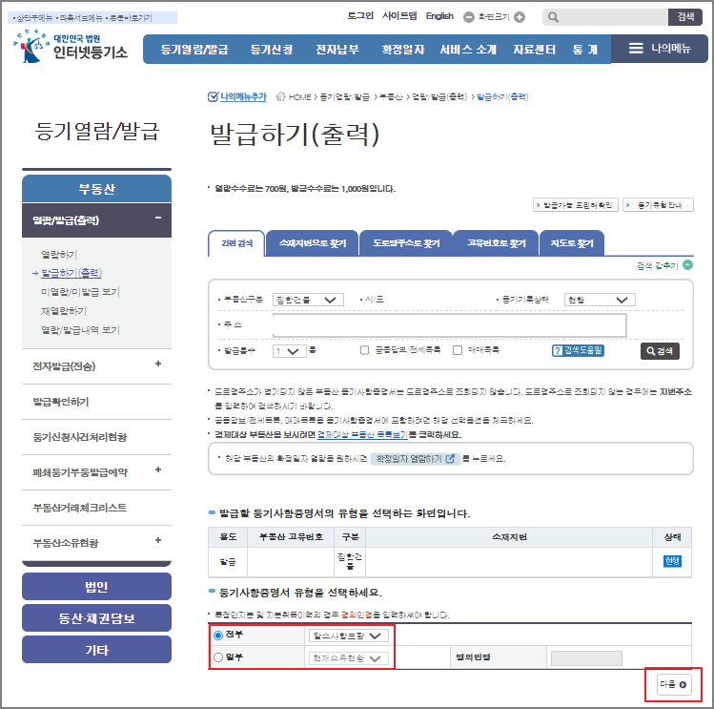714x709 pixels.
Task: Open the hamburger 나의메뉴 icon
Action: click(x=636, y=49)
